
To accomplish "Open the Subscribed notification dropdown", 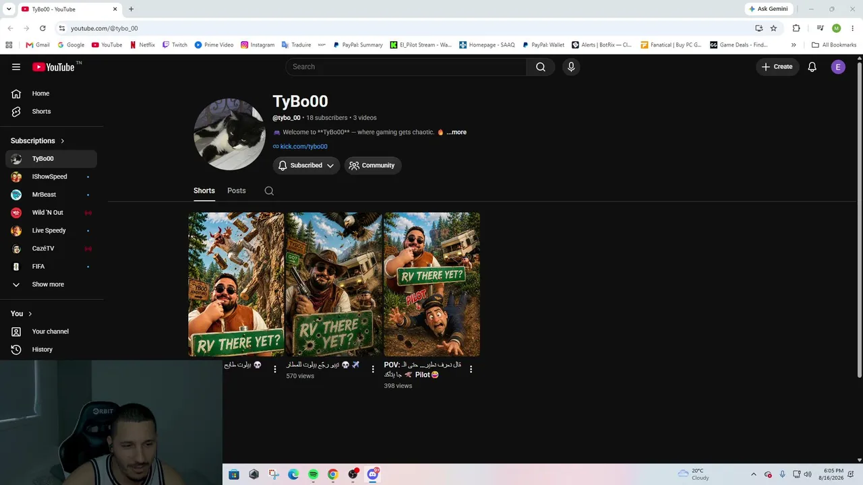I will [306, 165].
